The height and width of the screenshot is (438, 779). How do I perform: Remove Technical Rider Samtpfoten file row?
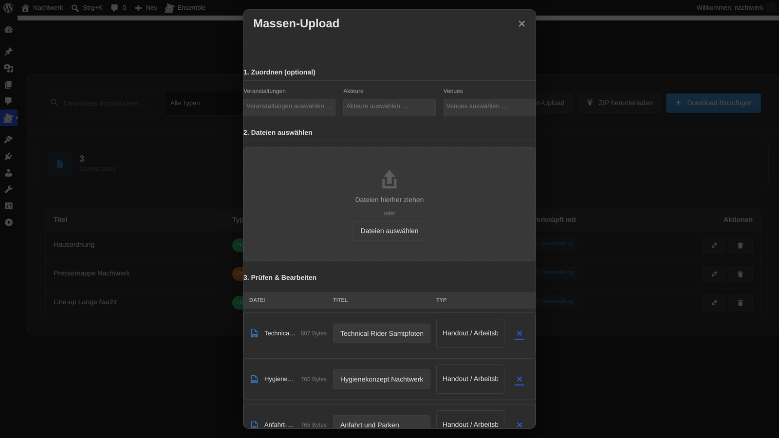point(519,333)
